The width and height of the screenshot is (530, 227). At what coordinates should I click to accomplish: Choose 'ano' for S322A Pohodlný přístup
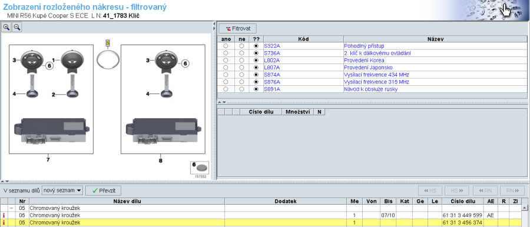click(226, 46)
